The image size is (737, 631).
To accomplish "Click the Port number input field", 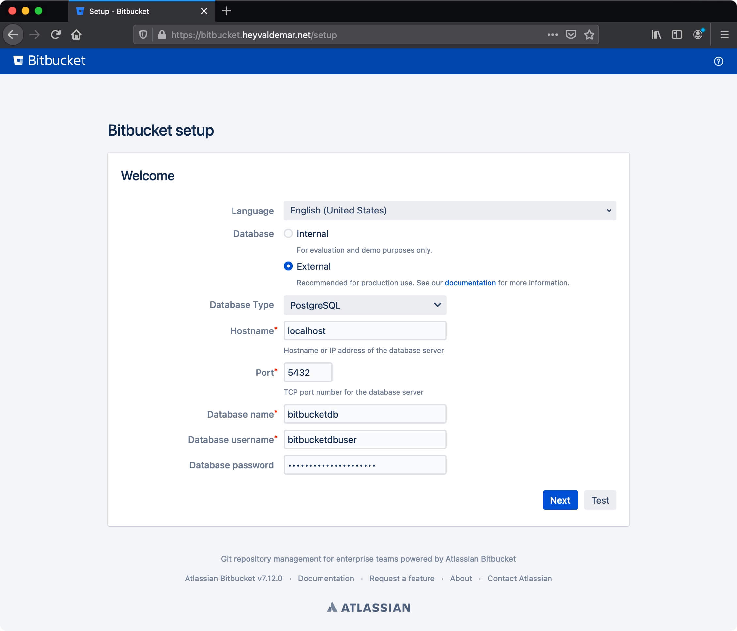I will pyautogui.click(x=307, y=373).
